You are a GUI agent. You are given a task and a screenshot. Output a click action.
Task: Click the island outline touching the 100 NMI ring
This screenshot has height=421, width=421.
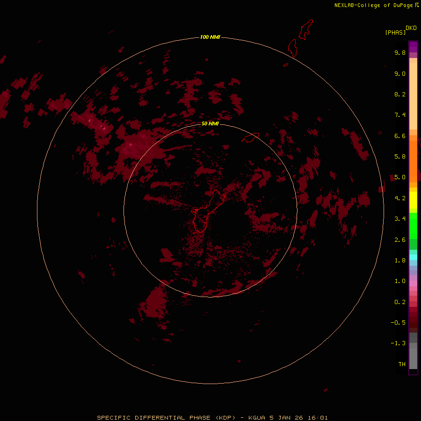[292, 48]
